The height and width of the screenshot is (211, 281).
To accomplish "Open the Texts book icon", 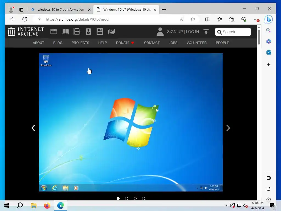I will [x=65, y=32].
